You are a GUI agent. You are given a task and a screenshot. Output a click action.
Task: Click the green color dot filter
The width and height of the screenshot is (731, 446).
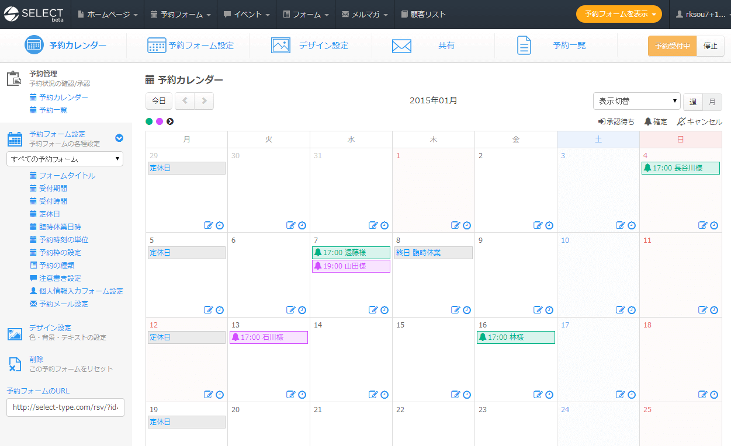point(149,121)
